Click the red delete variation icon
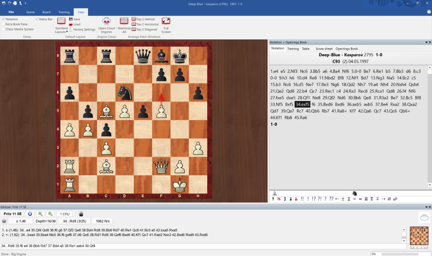The height and width of the screenshot is (256, 432). 279,199
